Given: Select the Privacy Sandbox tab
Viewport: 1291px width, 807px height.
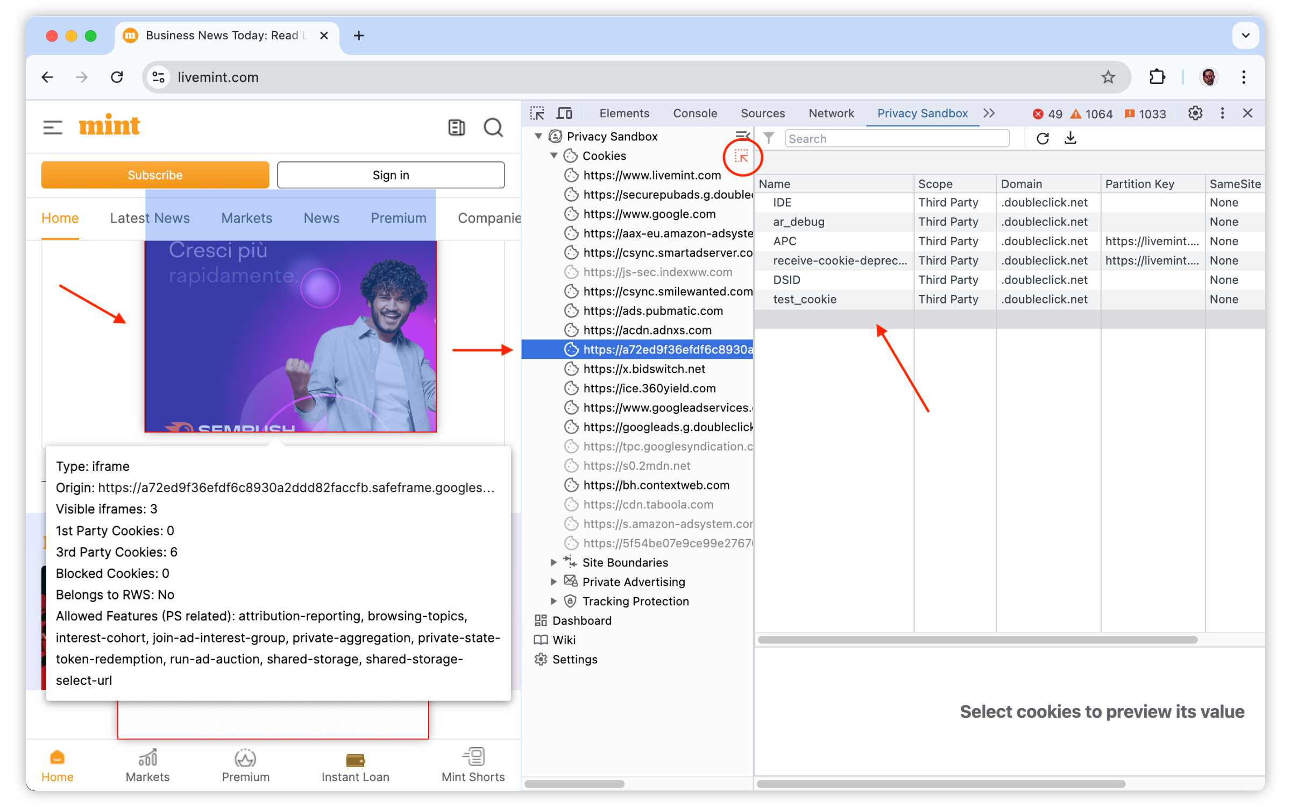Looking at the screenshot, I should 923,114.
